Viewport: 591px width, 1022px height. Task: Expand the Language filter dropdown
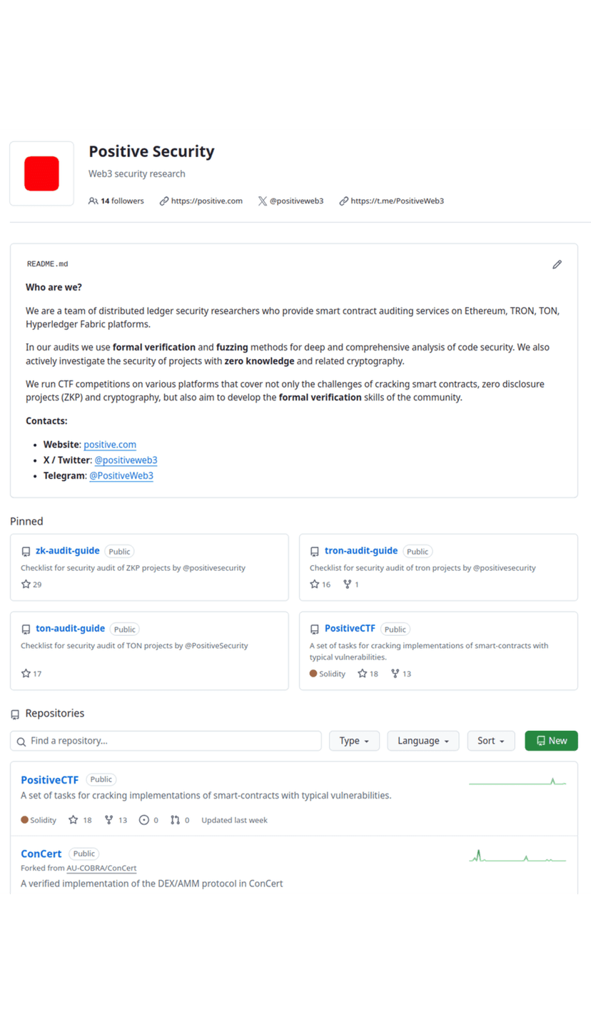423,741
